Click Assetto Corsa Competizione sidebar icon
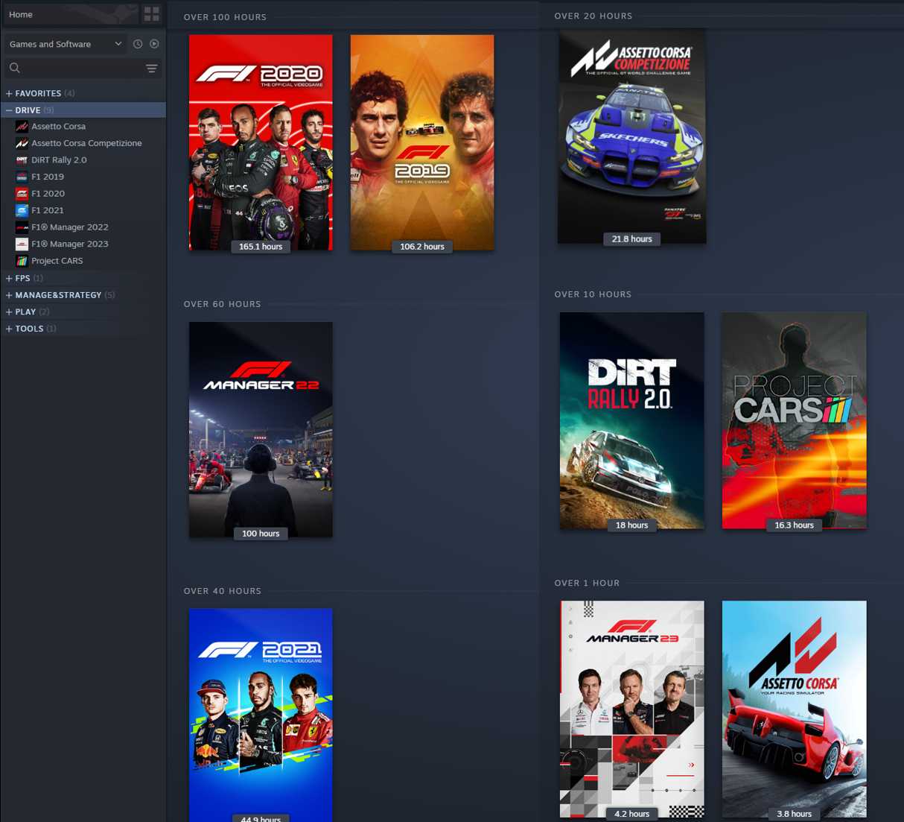 coord(22,143)
